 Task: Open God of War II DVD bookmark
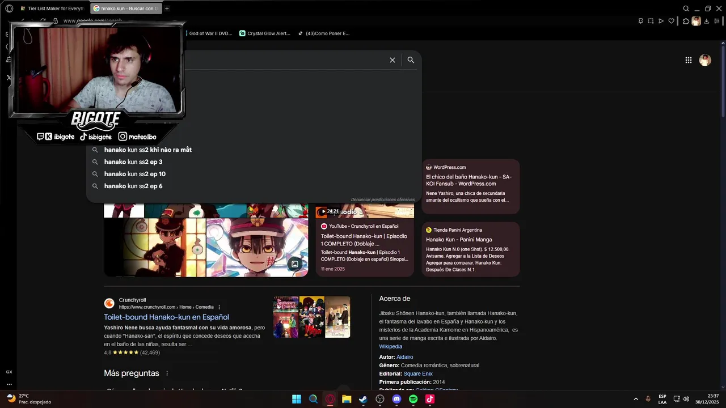point(209,33)
